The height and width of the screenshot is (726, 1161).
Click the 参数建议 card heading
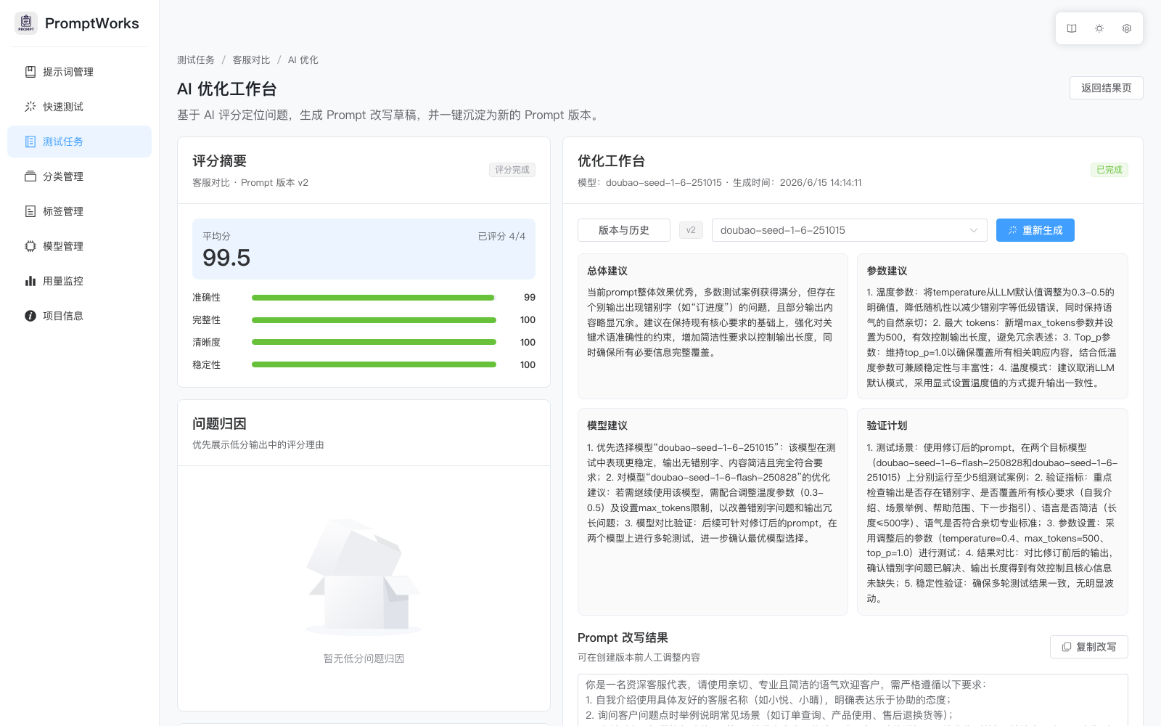click(x=887, y=271)
